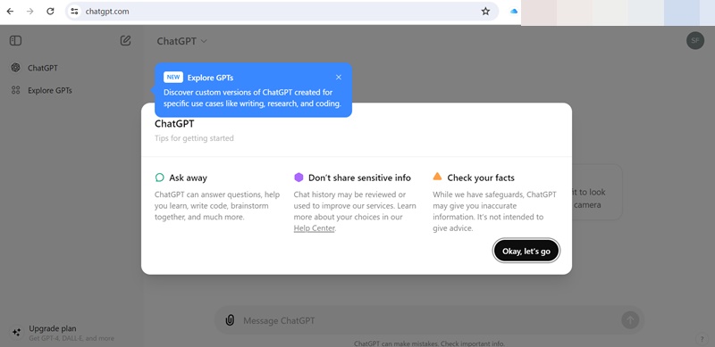Click the Don't share sensitive info heading
Image resolution: width=715 pixels, height=347 pixels.
coord(359,178)
